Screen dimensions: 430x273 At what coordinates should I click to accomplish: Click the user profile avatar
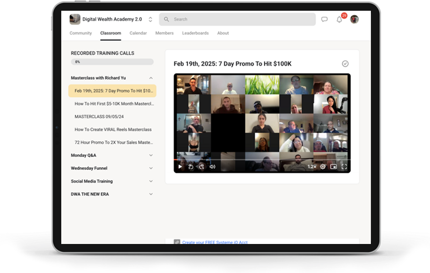tap(354, 19)
